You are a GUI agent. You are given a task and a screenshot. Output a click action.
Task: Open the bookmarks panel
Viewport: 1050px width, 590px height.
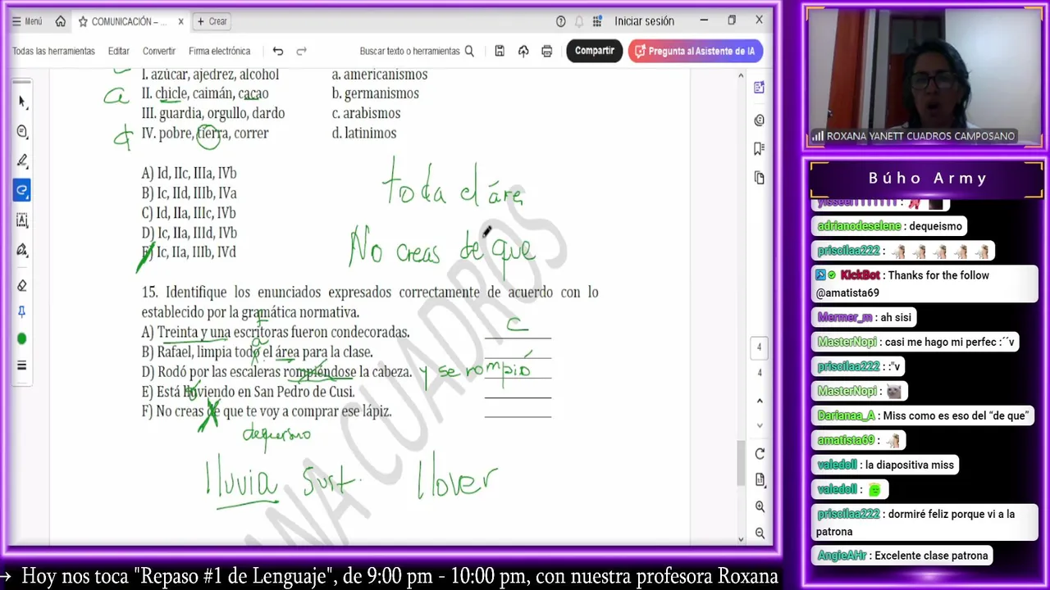(x=760, y=149)
